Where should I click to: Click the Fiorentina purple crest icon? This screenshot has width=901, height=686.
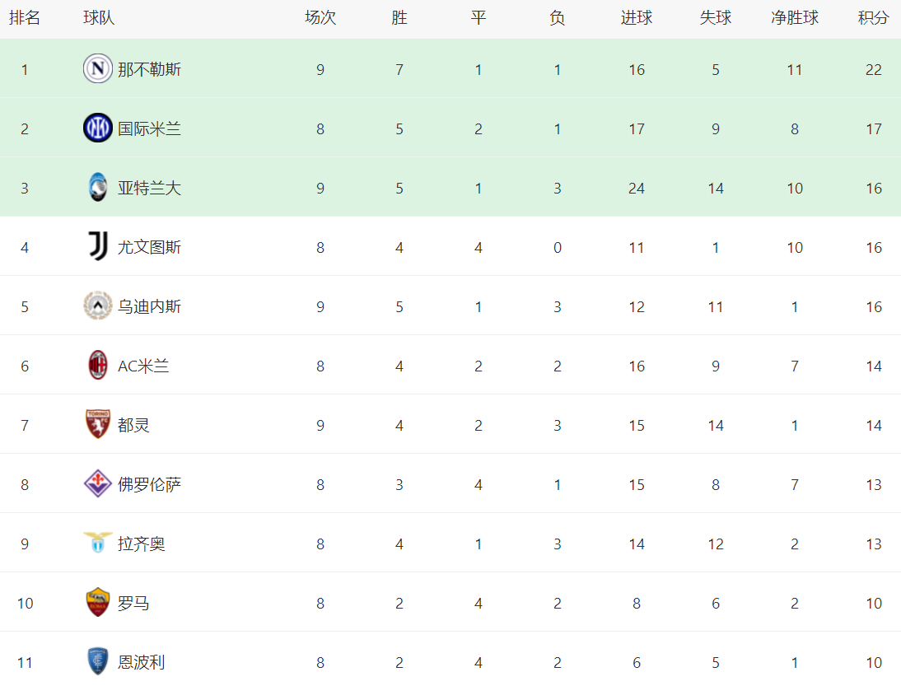[98, 484]
